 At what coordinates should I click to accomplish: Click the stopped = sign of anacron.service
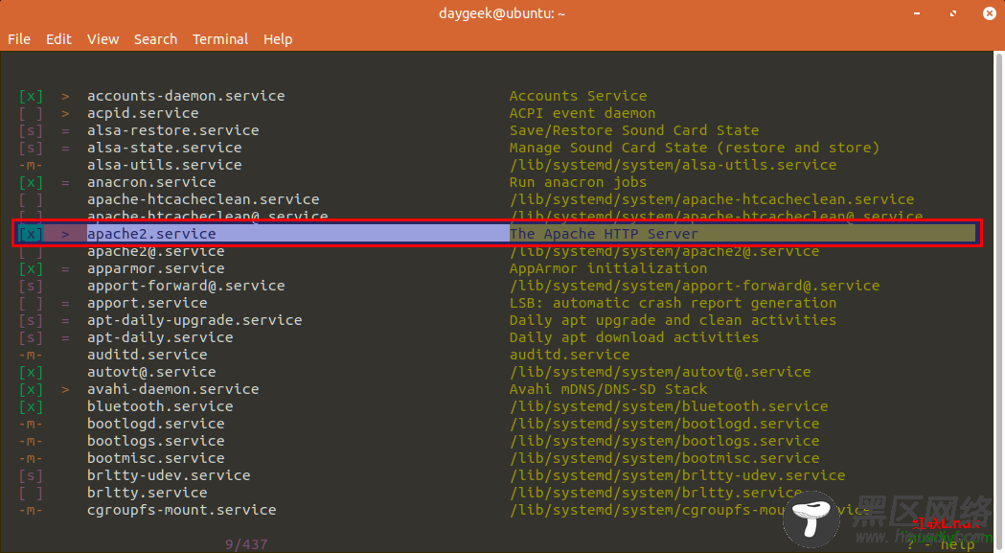click(65, 183)
